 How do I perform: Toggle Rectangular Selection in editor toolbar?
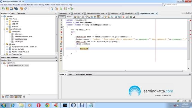101,17
